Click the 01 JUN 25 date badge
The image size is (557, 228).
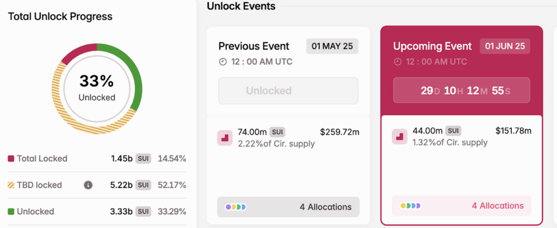tap(505, 46)
